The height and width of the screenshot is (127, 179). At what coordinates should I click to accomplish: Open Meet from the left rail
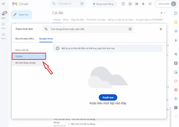pyautogui.click(x=4, y=36)
